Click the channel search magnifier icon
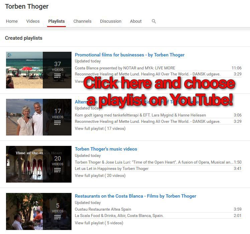Viewport: 250px width, 234px height. coord(154,21)
